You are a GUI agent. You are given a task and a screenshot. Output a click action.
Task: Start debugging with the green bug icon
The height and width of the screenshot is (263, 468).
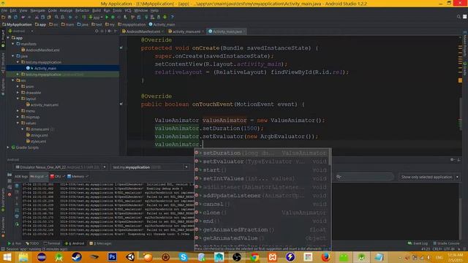tap(113, 18)
